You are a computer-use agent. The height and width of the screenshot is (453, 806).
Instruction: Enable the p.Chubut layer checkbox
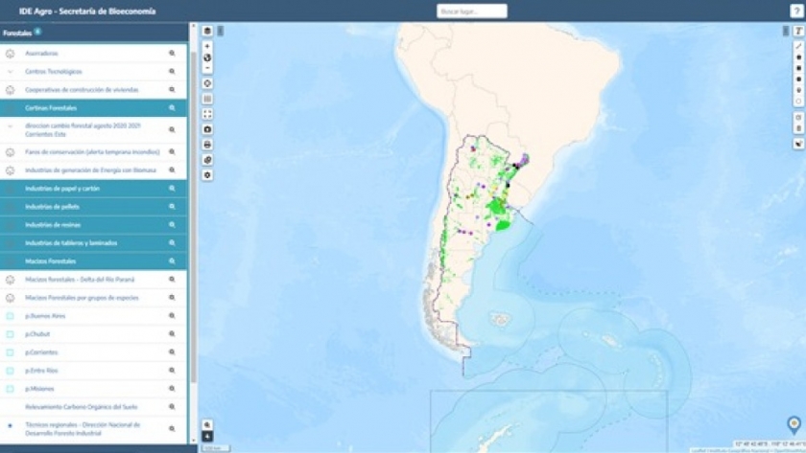point(10,334)
